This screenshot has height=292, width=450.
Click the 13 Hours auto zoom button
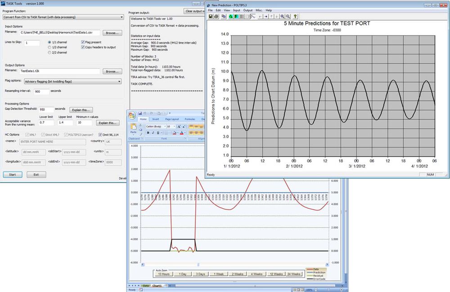(x=164, y=274)
